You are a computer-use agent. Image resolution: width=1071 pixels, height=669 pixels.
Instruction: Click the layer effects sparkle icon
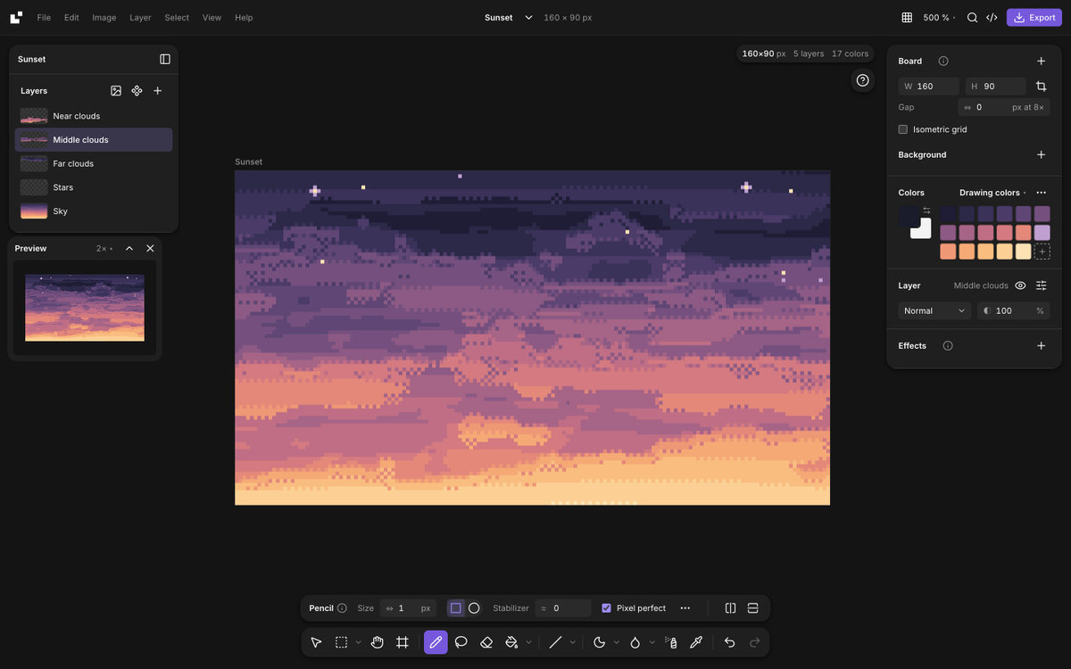(137, 91)
